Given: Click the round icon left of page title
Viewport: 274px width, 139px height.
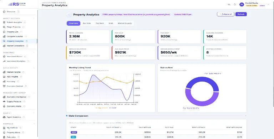Looking at the screenshot, I should click(69, 15).
